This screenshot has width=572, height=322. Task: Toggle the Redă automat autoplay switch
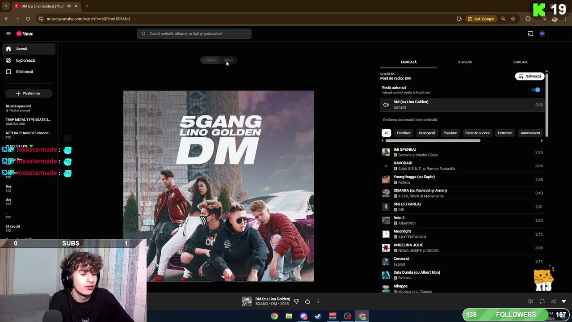pyautogui.click(x=536, y=90)
